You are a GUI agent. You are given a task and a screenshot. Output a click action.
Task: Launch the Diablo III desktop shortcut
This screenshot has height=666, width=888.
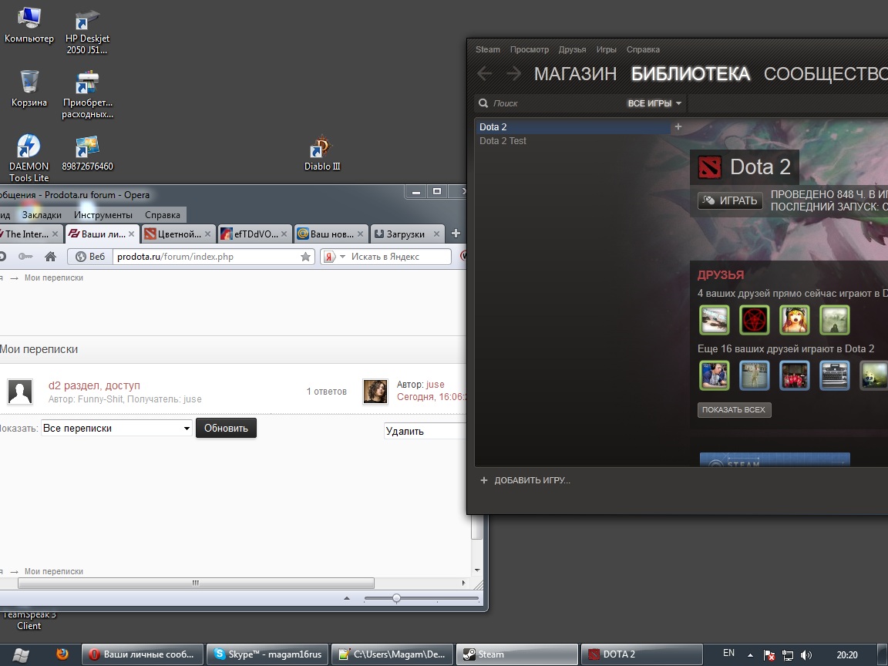click(321, 153)
